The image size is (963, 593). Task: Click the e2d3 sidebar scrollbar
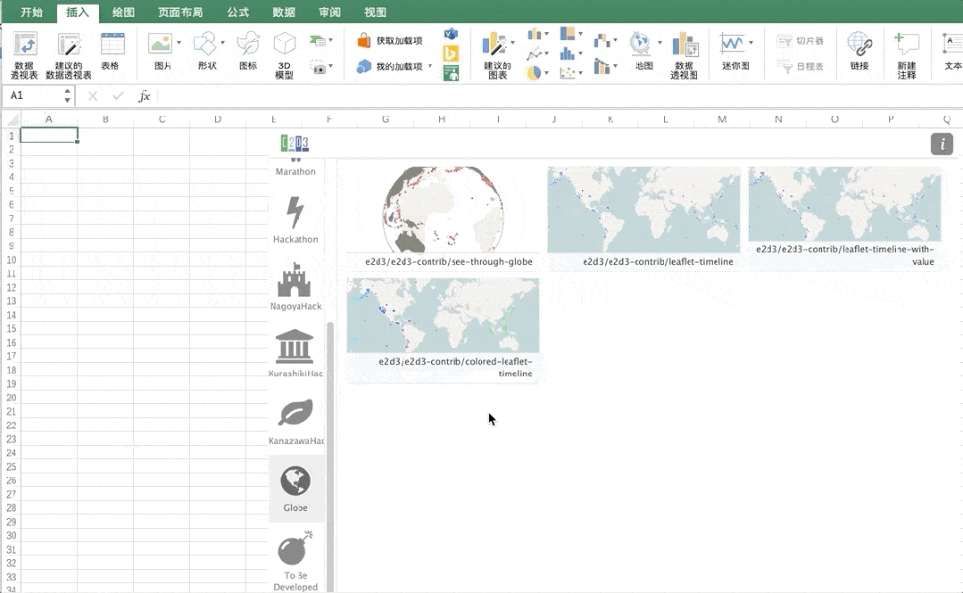coord(330,456)
